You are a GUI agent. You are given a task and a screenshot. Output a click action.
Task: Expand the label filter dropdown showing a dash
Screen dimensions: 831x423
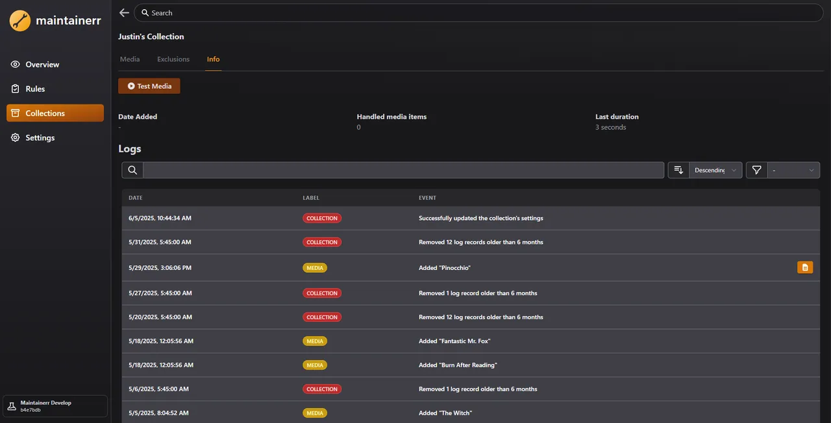pyautogui.click(x=793, y=169)
